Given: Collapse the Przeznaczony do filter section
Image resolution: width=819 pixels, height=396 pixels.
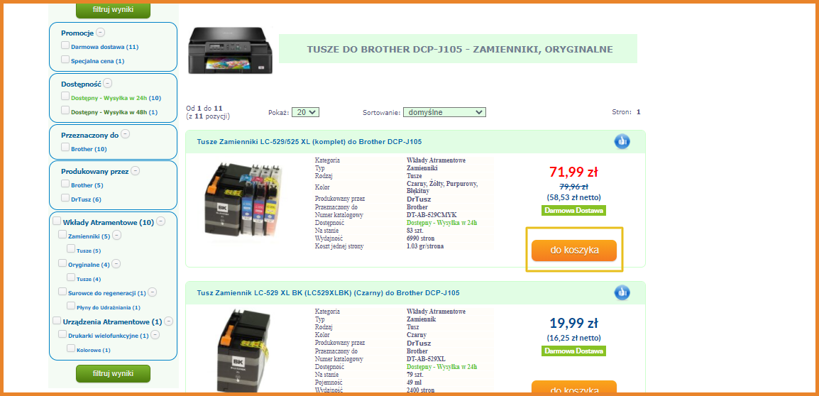Looking at the screenshot, I should (x=126, y=134).
